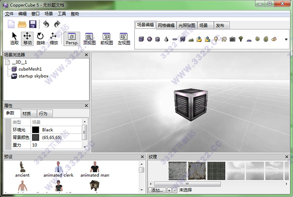The height and width of the screenshot is (197, 293).
Task: Click the plus button next to 添加
Action: click(x=169, y=190)
